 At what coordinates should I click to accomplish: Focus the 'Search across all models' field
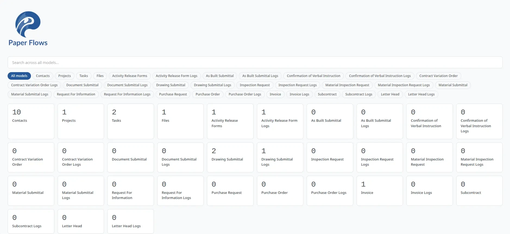255,62
